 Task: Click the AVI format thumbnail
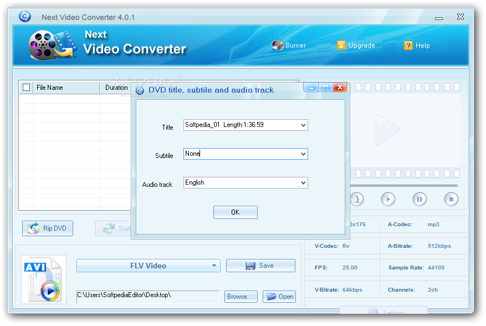tap(44, 279)
